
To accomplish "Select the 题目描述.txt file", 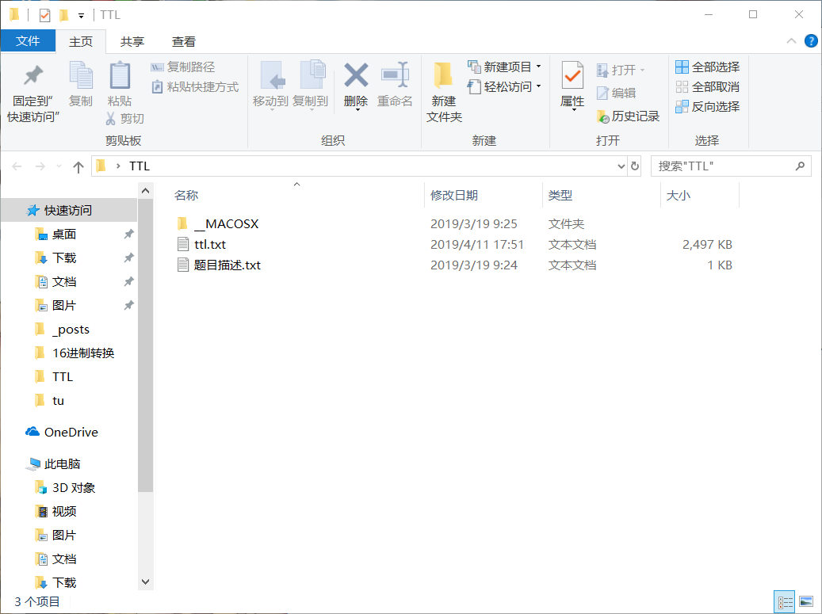I will click(227, 265).
